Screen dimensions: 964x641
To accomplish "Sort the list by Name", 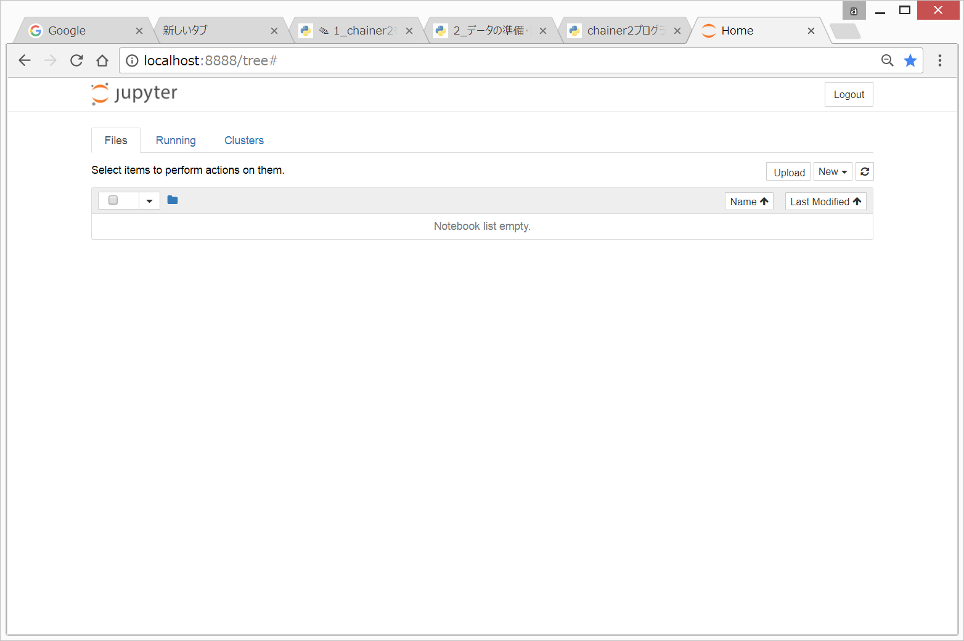I will click(748, 202).
